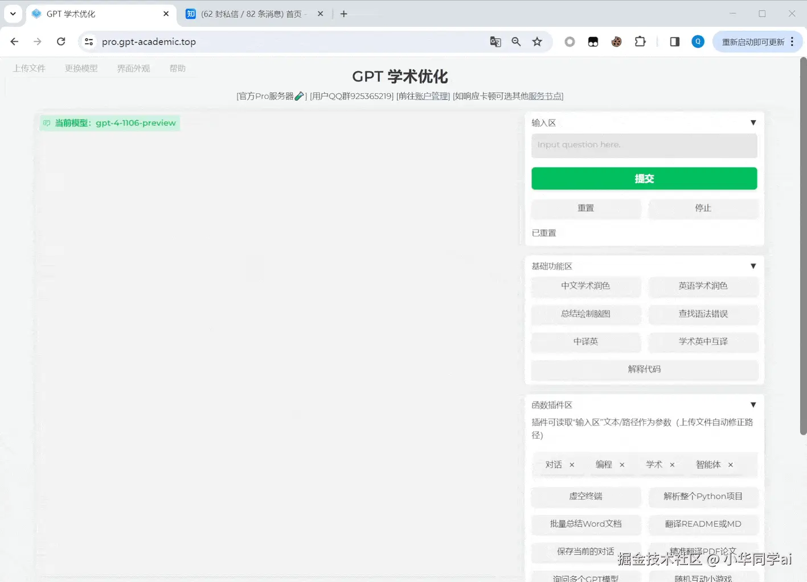Collapse the 基础功能区 panel arrow
Image resolution: width=807 pixels, height=582 pixels.
click(x=753, y=266)
